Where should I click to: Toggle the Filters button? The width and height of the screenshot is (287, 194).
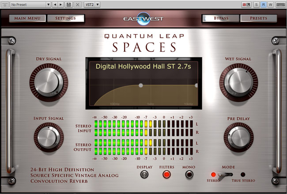167,174
